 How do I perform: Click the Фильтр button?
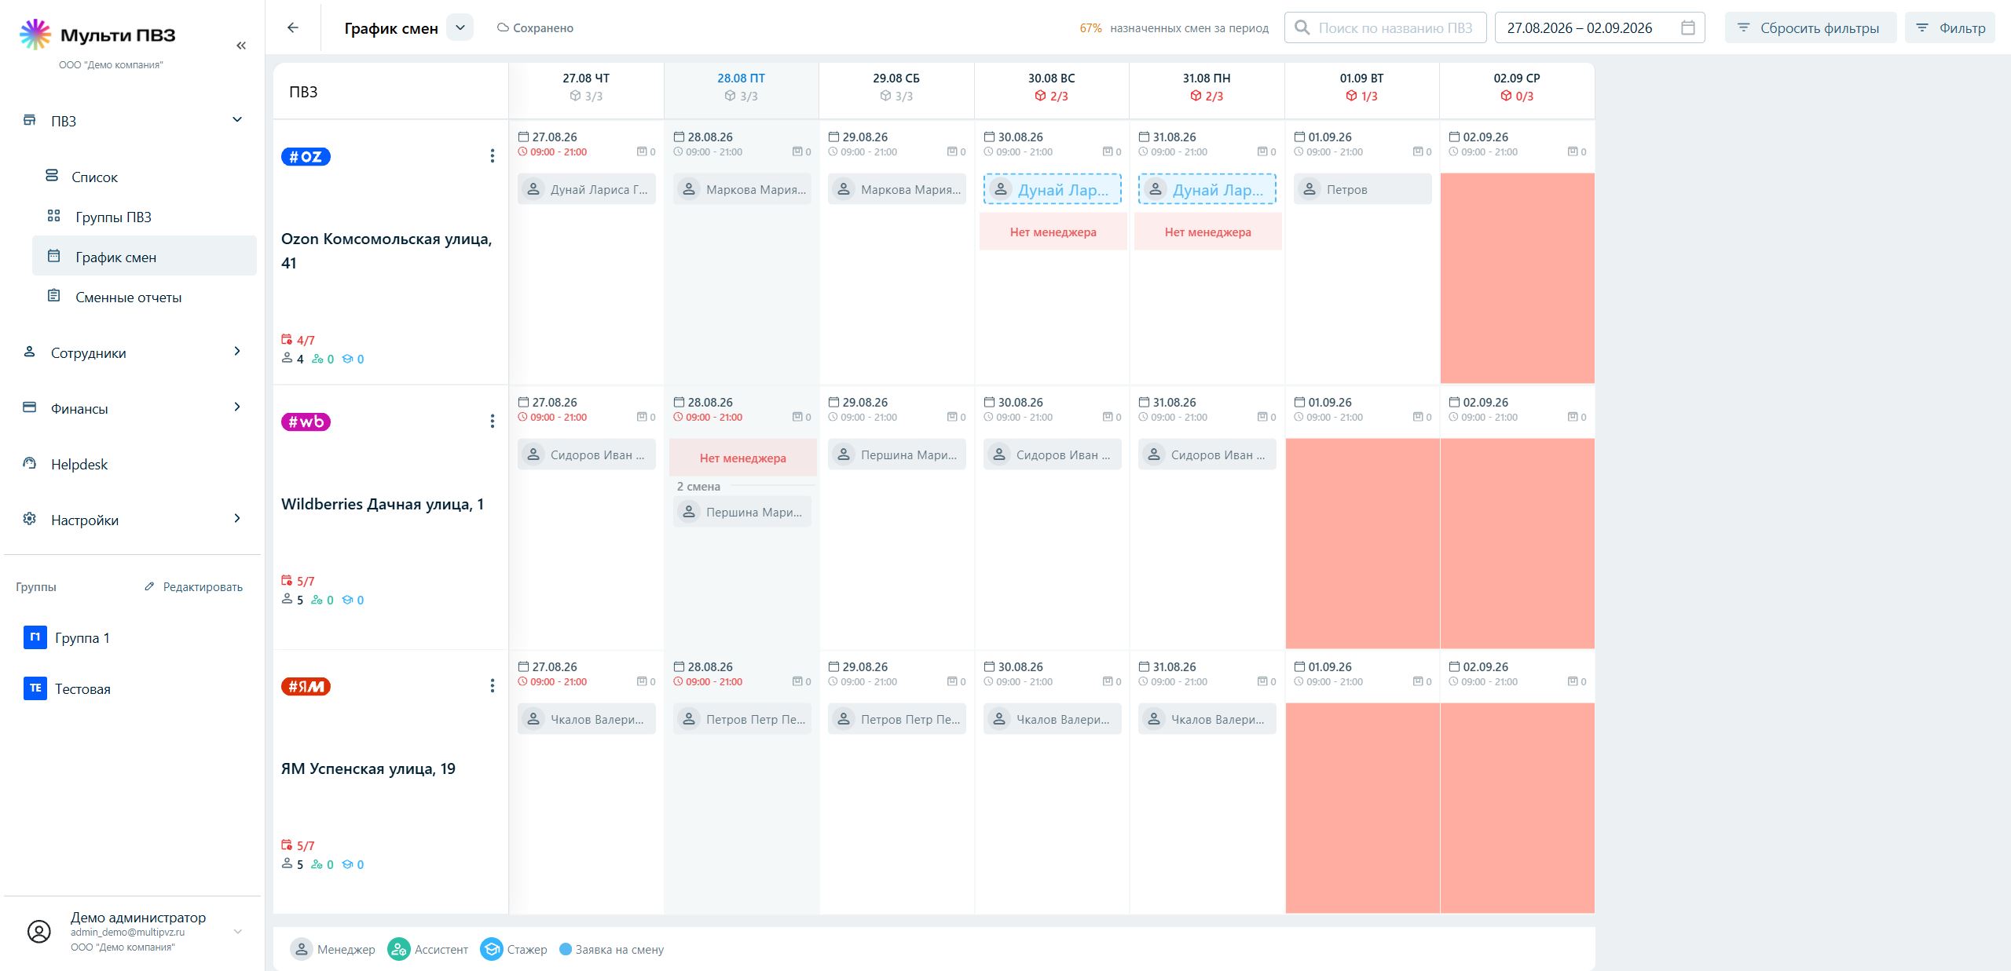pos(1950,27)
